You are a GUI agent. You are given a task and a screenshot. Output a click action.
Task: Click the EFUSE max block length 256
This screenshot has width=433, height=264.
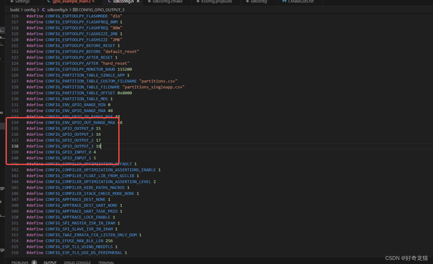click(109, 241)
